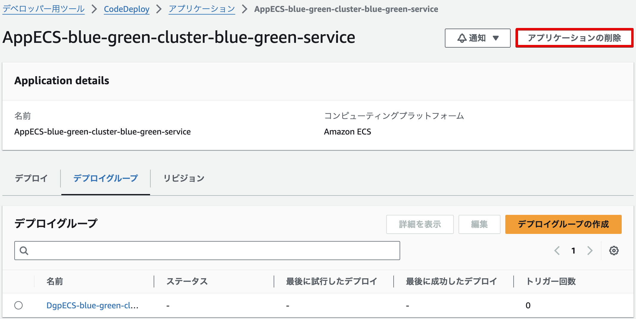This screenshot has width=636, height=319.
Task: Click the search magnifier icon
Action: coord(24,251)
